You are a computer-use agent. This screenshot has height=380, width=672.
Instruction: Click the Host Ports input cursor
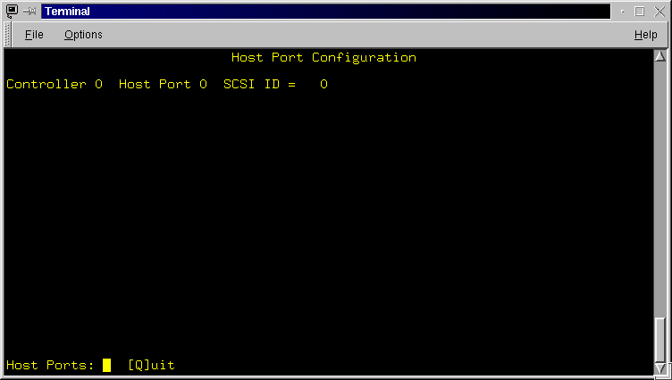[x=107, y=365]
